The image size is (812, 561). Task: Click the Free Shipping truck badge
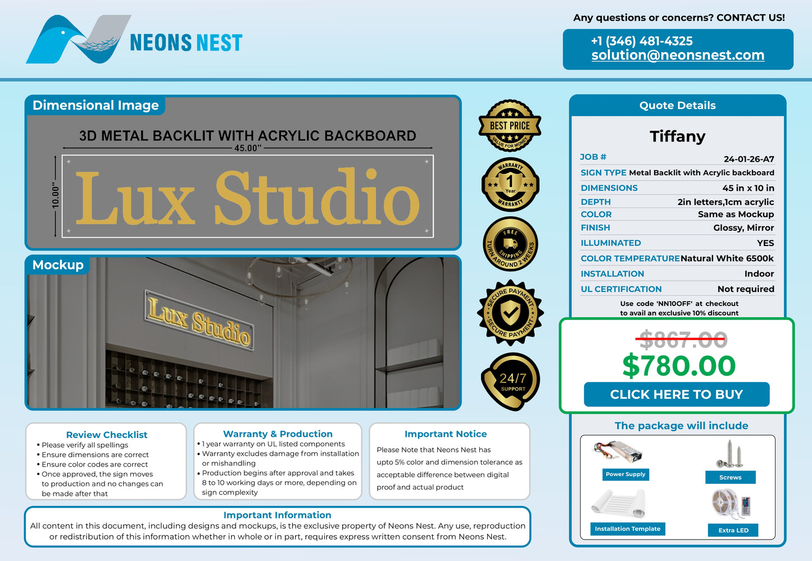point(510,244)
